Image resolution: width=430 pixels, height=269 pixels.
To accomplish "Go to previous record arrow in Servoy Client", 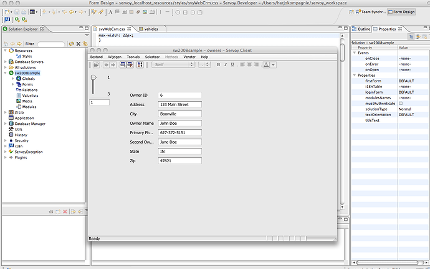I will [106, 64].
